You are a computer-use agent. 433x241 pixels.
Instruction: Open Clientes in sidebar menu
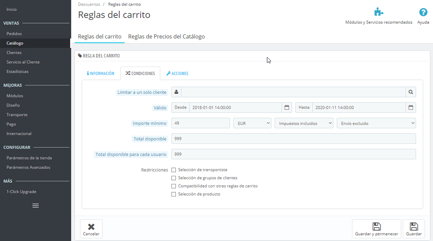(14, 53)
